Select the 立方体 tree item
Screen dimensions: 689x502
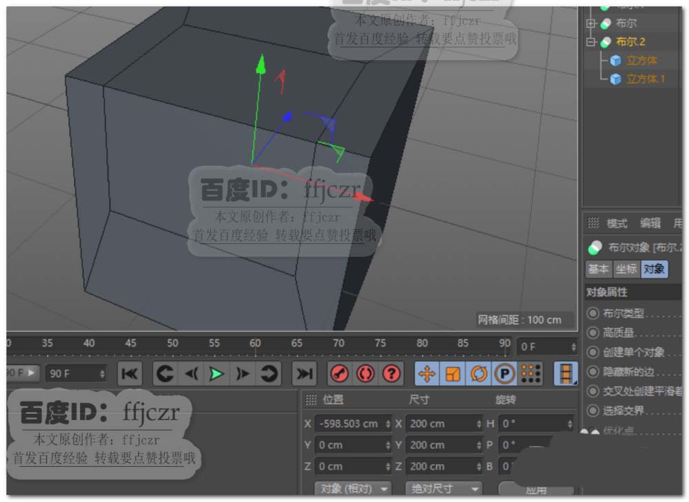[641, 60]
